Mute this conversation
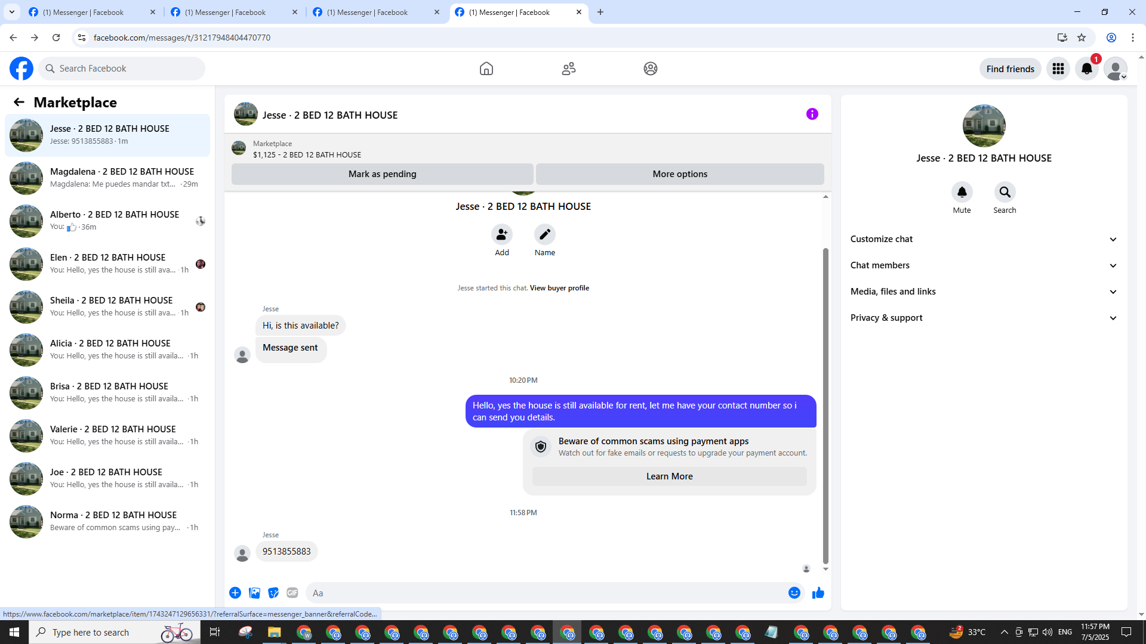The image size is (1146, 644). click(962, 192)
